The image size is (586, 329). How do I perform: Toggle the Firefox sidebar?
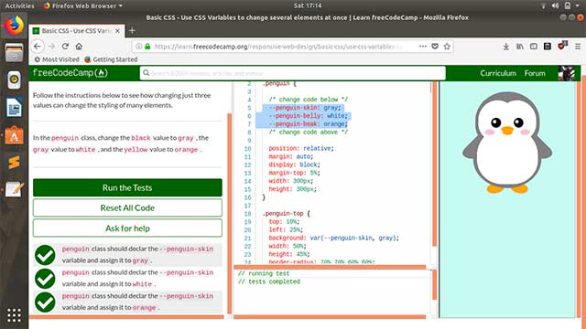point(533,47)
